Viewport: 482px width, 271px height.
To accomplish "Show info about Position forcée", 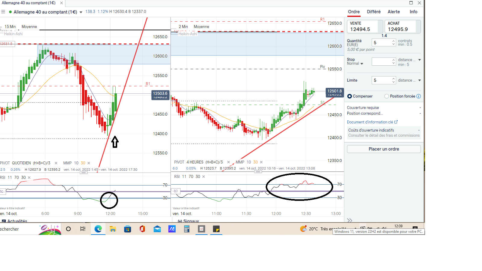I will tap(418, 96).
